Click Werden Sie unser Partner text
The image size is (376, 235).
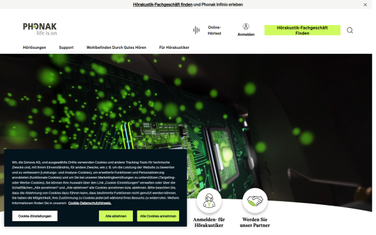point(254,222)
